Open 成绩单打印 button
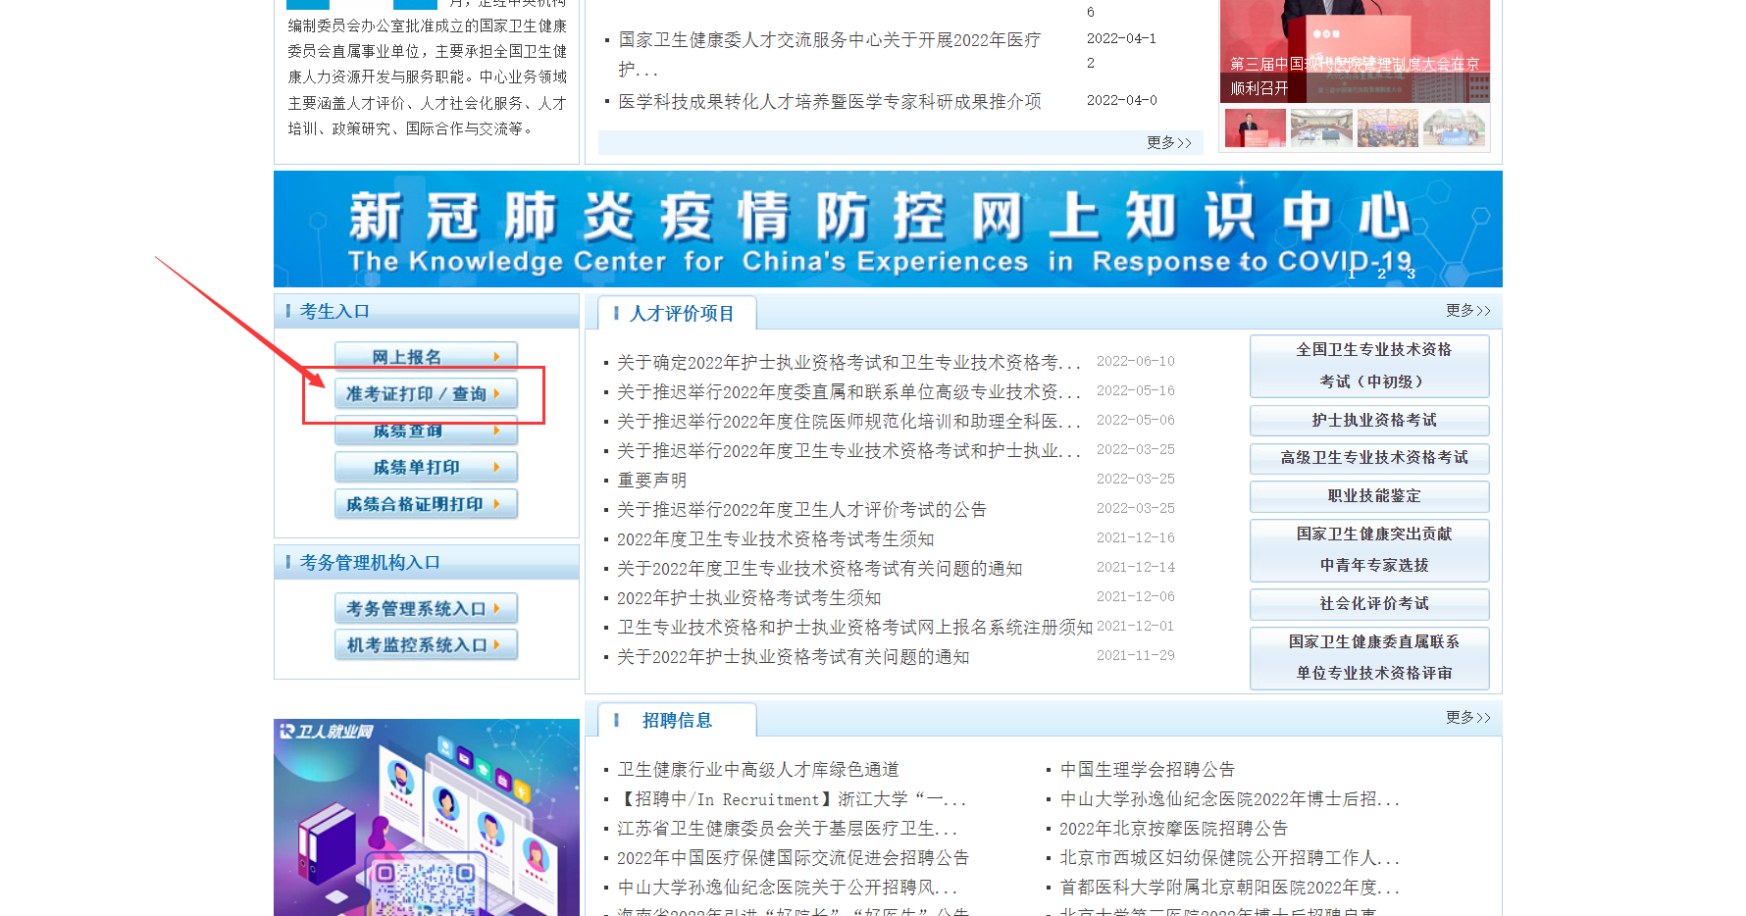This screenshot has width=1746, height=916. 425,468
